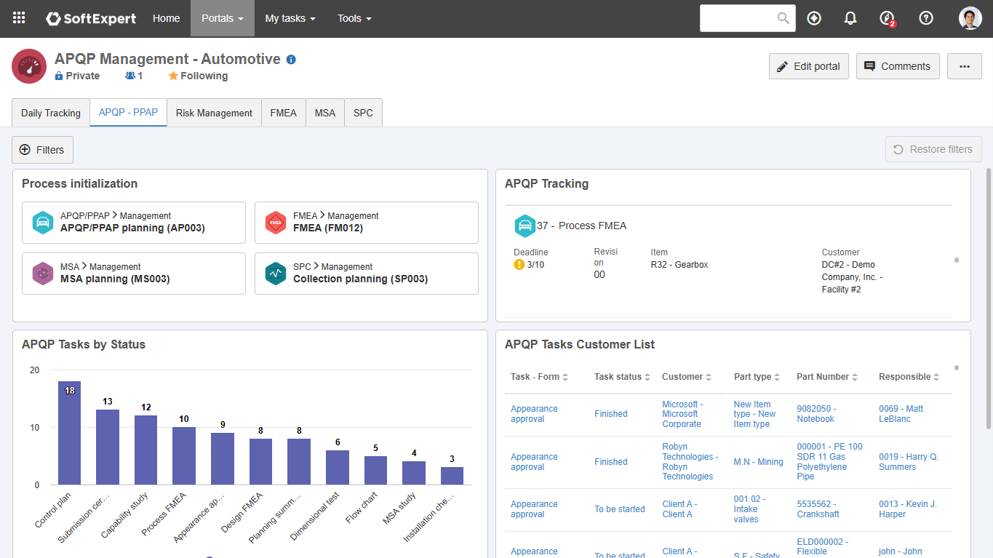Click the Process FMEA bar showing 10
The width and height of the screenshot is (993, 558).
(184, 456)
